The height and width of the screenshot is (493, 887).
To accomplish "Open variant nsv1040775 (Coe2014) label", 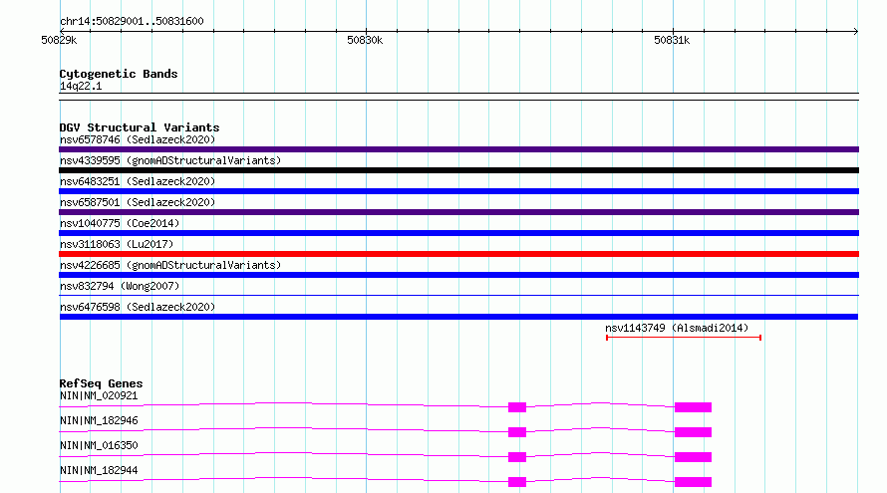I will pos(120,223).
